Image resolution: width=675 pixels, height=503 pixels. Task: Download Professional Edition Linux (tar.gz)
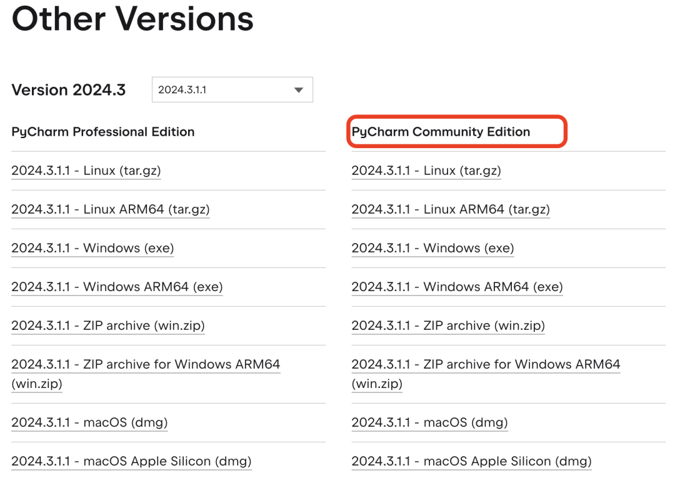coord(86,171)
